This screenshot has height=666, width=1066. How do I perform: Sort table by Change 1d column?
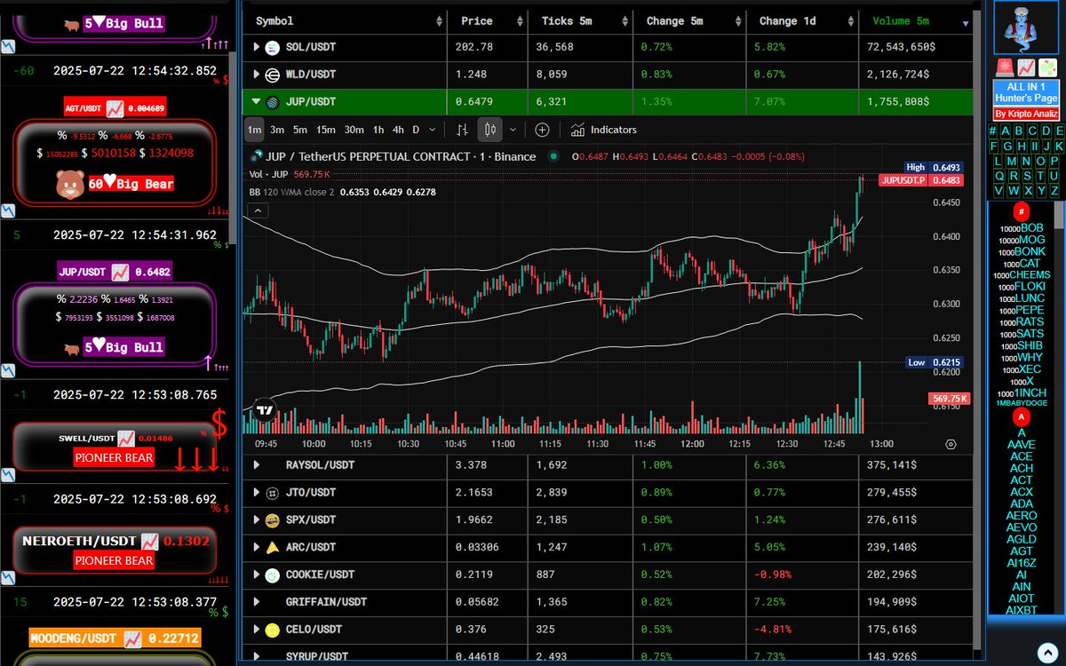(803, 20)
